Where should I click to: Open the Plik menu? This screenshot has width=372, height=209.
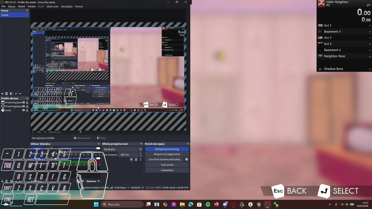click(x=3, y=6)
